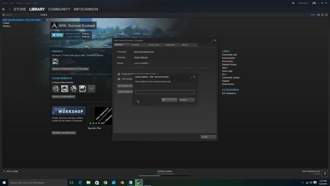Focus the launch options text field
The height and width of the screenshot is (186, 330).
click(165, 92)
